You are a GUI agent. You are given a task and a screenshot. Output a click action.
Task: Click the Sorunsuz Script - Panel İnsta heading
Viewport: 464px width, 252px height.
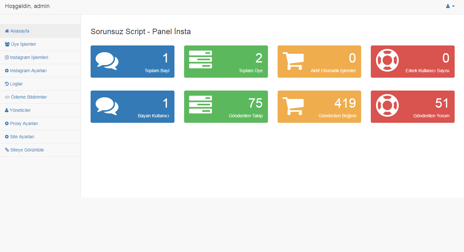coord(141,32)
